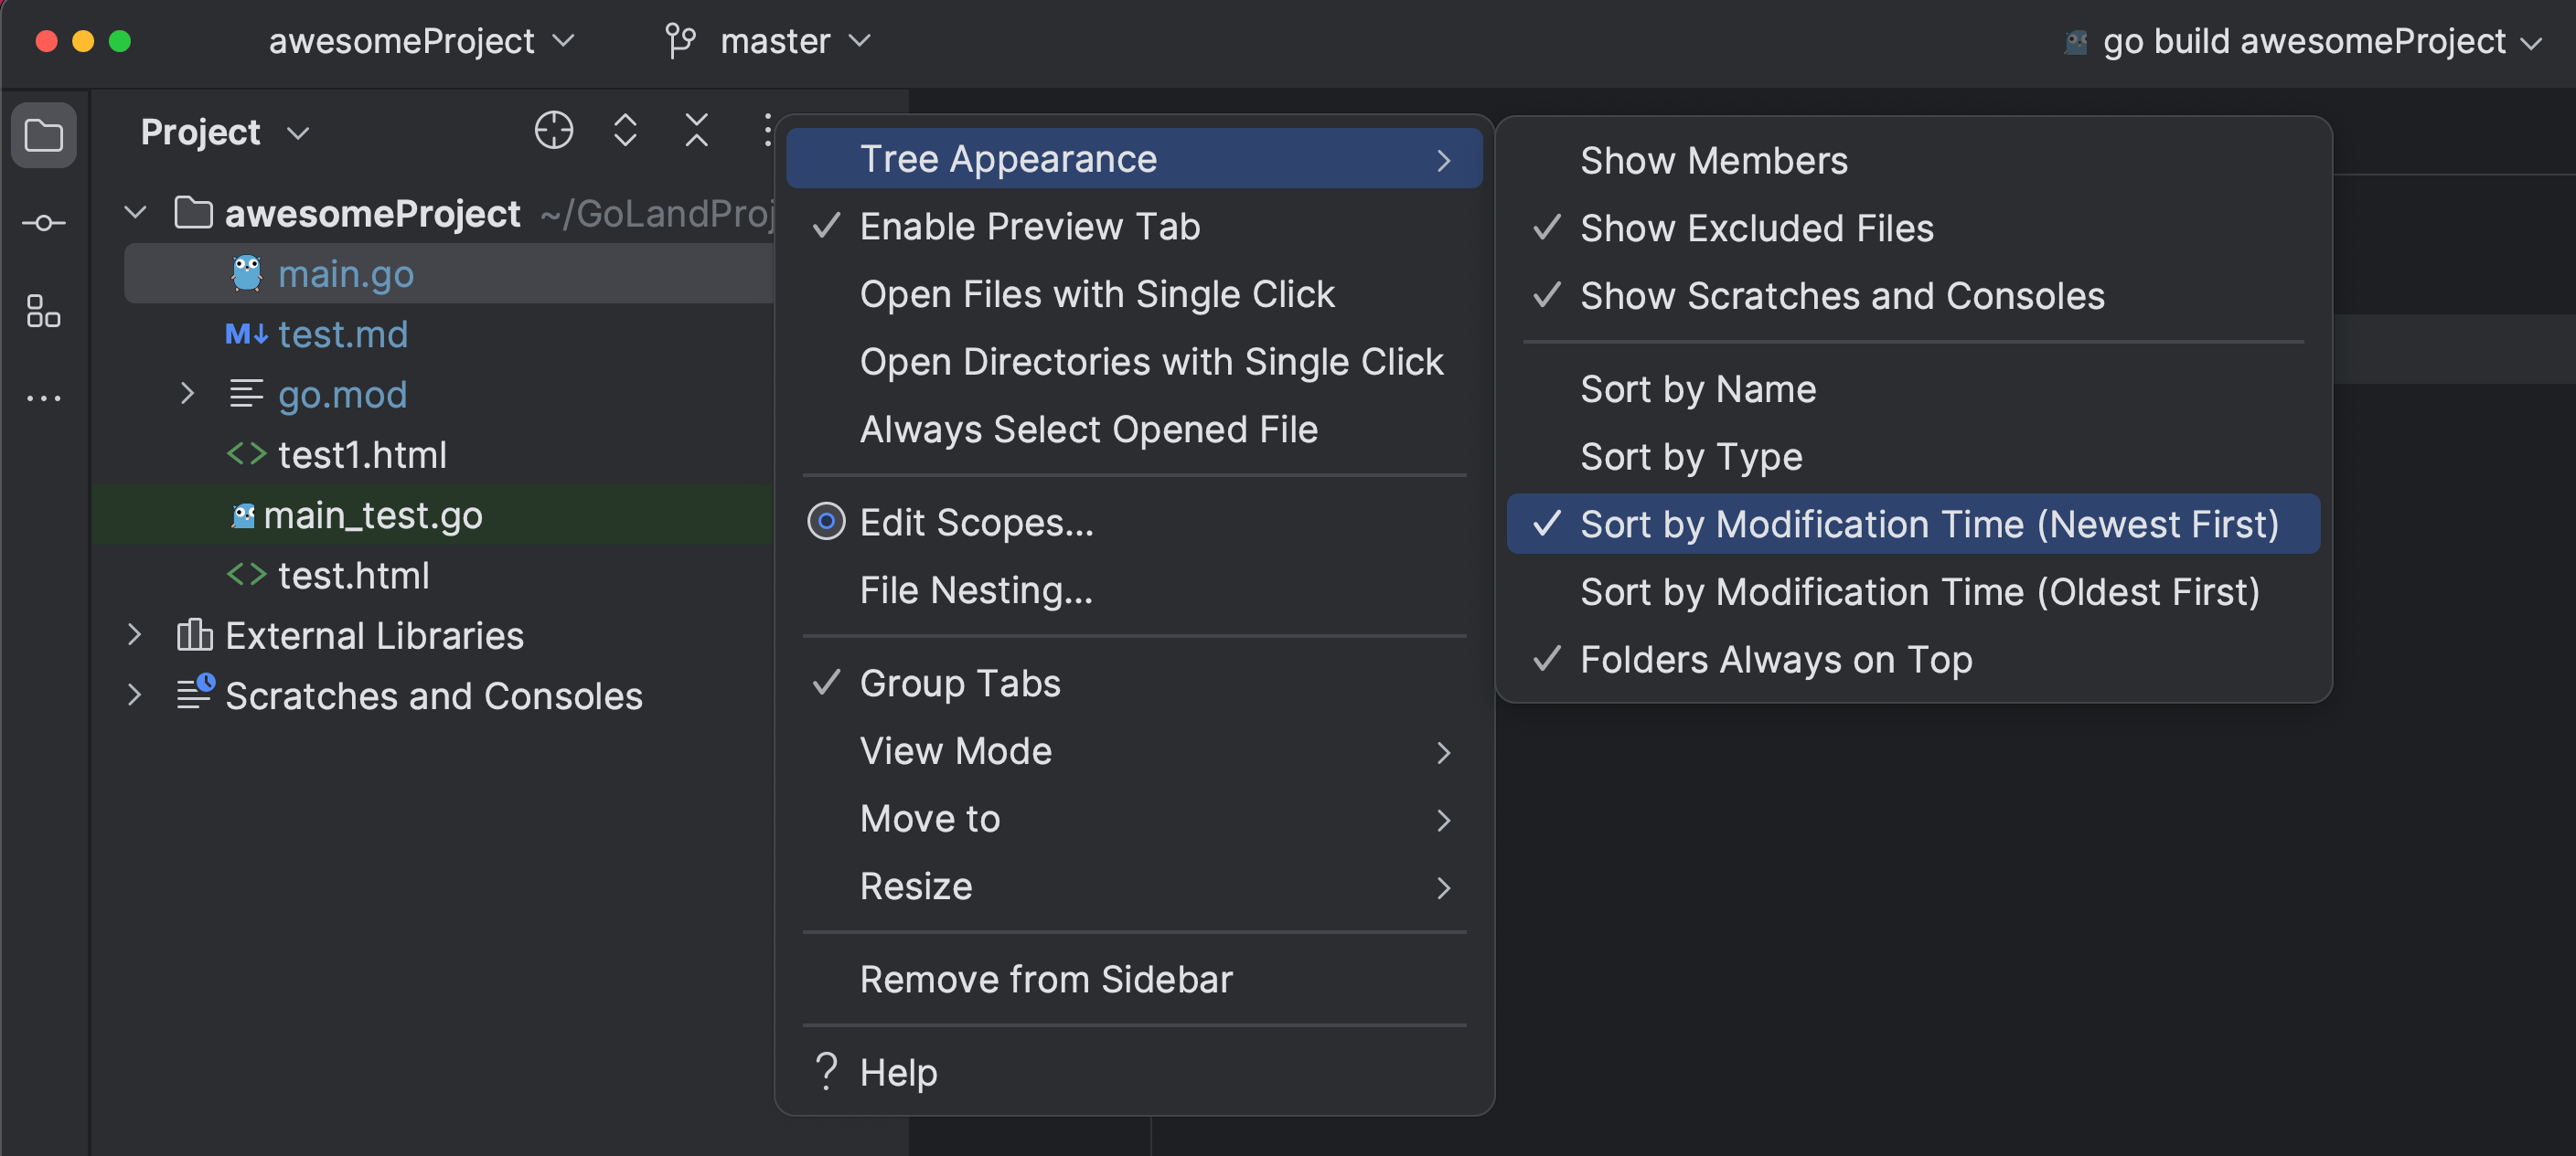The height and width of the screenshot is (1156, 2576).
Task: Click Edit Scopes... entry
Action: pyautogui.click(x=976, y=523)
